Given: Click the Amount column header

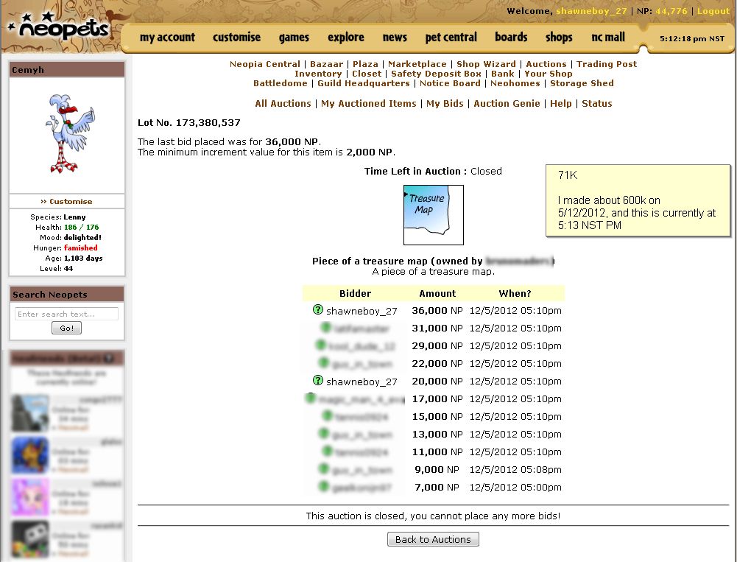Looking at the screenshot, I should point(437,293).
